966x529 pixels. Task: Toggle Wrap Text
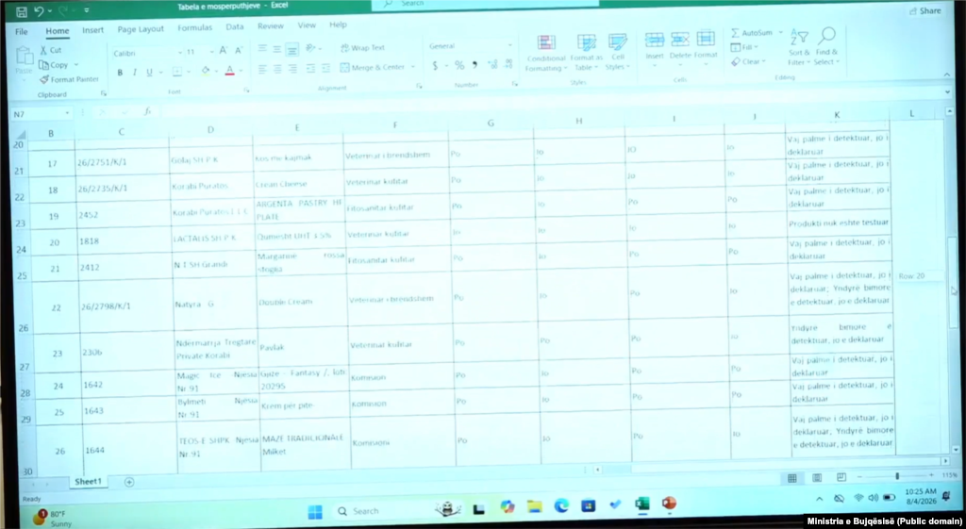[362, 47]
